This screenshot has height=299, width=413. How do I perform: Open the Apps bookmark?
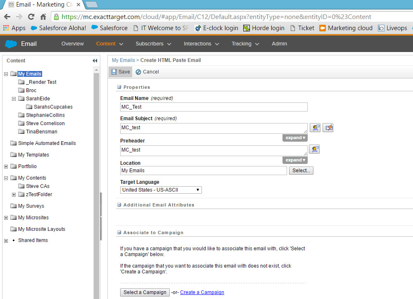pos(14,28)
